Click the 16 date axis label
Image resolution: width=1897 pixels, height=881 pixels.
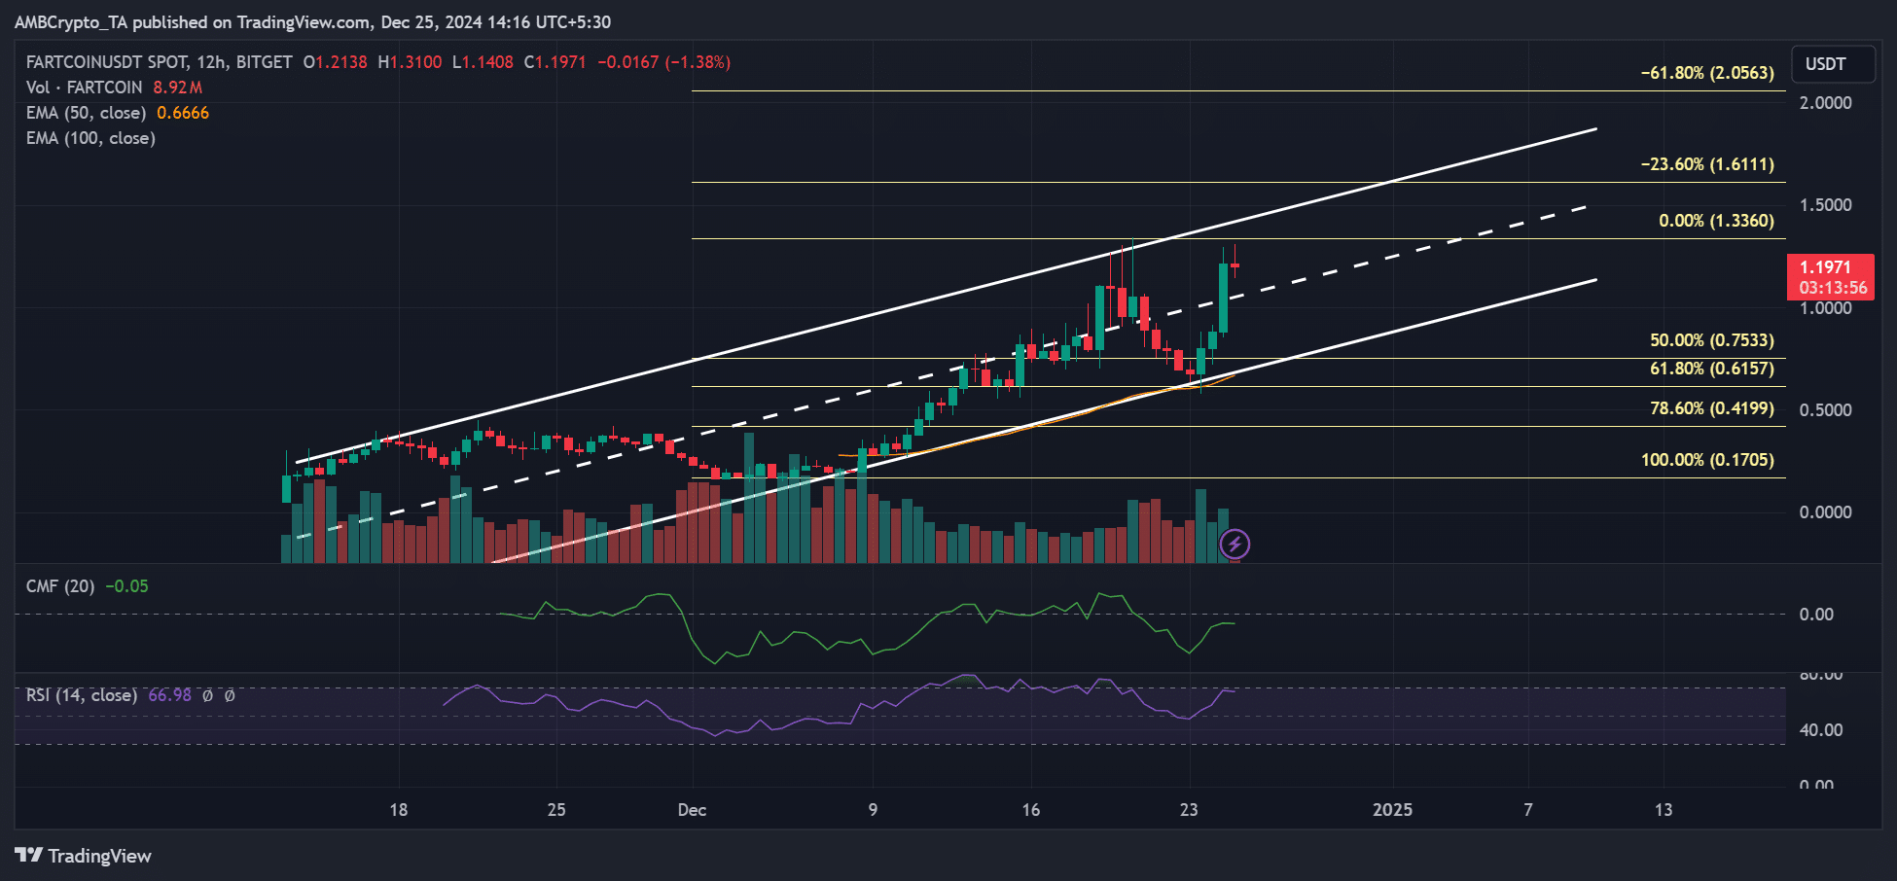coord(1031,810)
